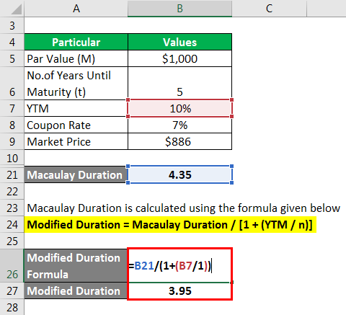Click empty cell C5
346x315 pixels.
click(x=269, y=58)
